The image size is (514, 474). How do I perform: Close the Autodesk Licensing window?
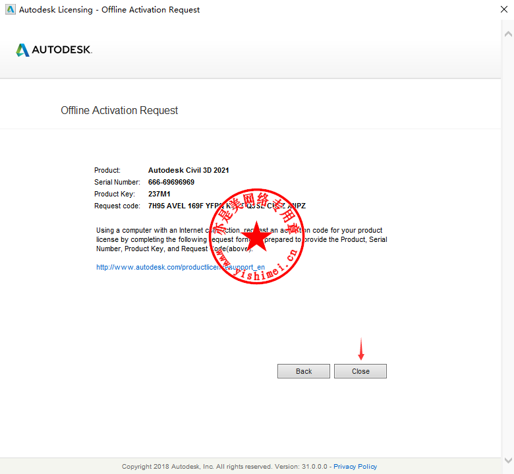(504, 9)
